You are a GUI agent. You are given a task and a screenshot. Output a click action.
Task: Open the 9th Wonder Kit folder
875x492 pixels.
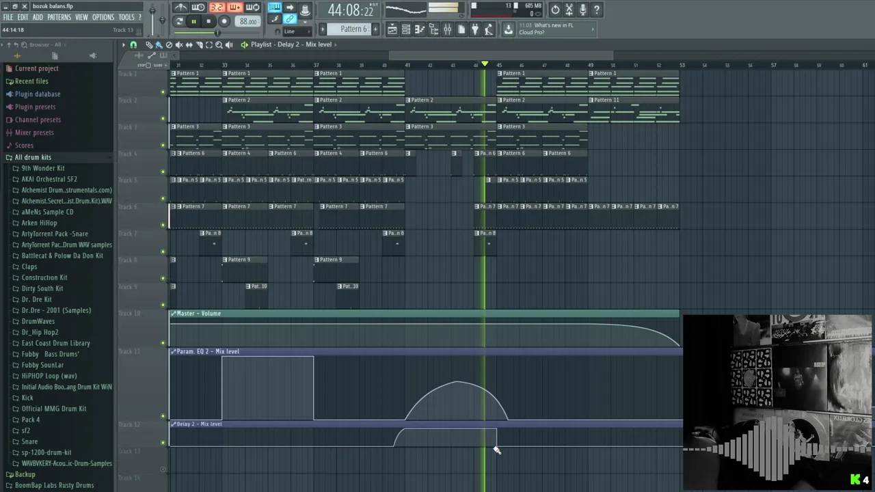42,168
